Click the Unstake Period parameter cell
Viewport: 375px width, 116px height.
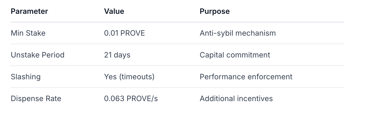click(x=37, y=55)
